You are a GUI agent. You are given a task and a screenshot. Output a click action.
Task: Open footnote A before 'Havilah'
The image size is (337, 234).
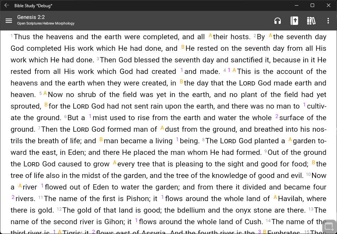pos(275,197)
